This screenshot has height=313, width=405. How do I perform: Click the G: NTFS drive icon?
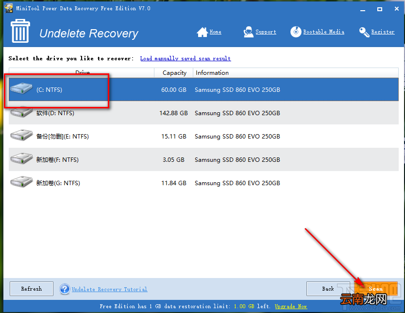click(x=21, y=182)
